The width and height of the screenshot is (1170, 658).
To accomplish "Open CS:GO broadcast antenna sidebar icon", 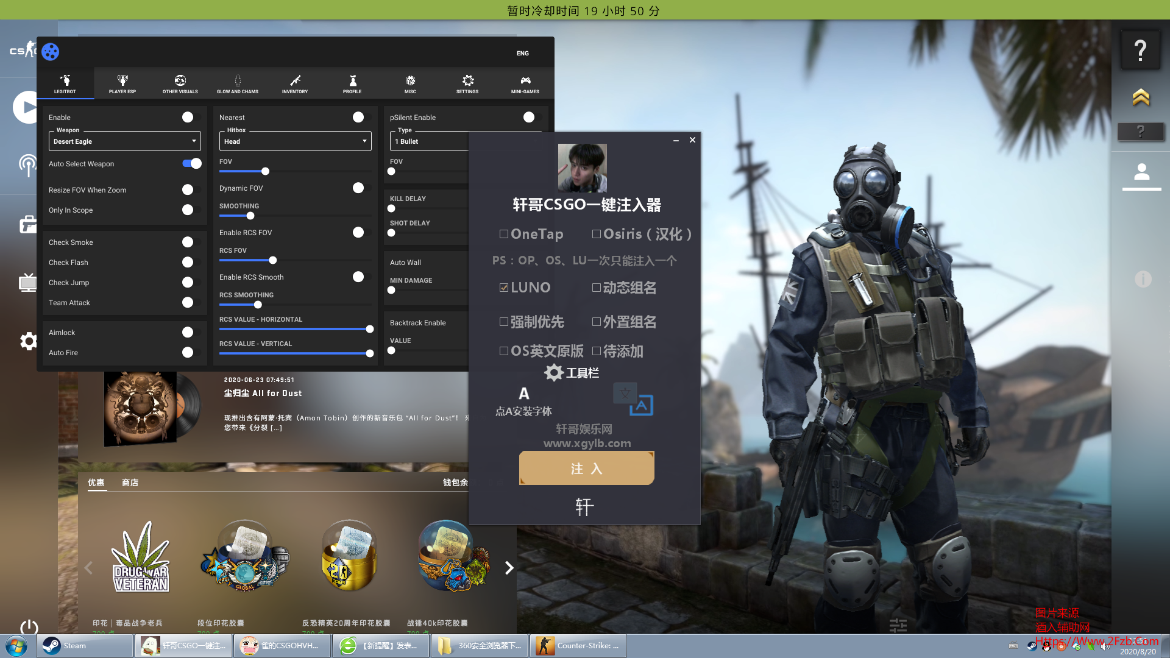I will pos(27,165).
